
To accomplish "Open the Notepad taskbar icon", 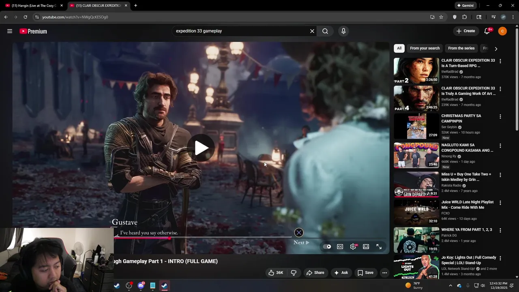I will pos(152,286).
